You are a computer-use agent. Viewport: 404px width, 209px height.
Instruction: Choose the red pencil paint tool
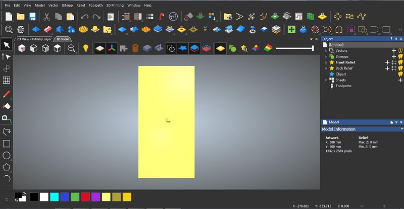(7, 94)
